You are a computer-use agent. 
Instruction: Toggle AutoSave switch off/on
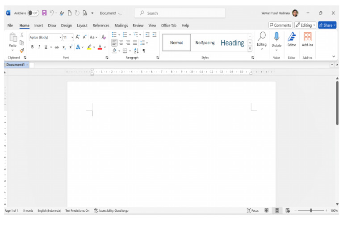(33, 13)
